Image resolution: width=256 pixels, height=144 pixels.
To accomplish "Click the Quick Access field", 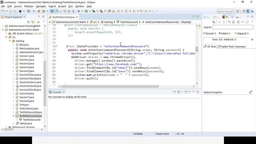I will pyautogui.click(x=225, y=11).
